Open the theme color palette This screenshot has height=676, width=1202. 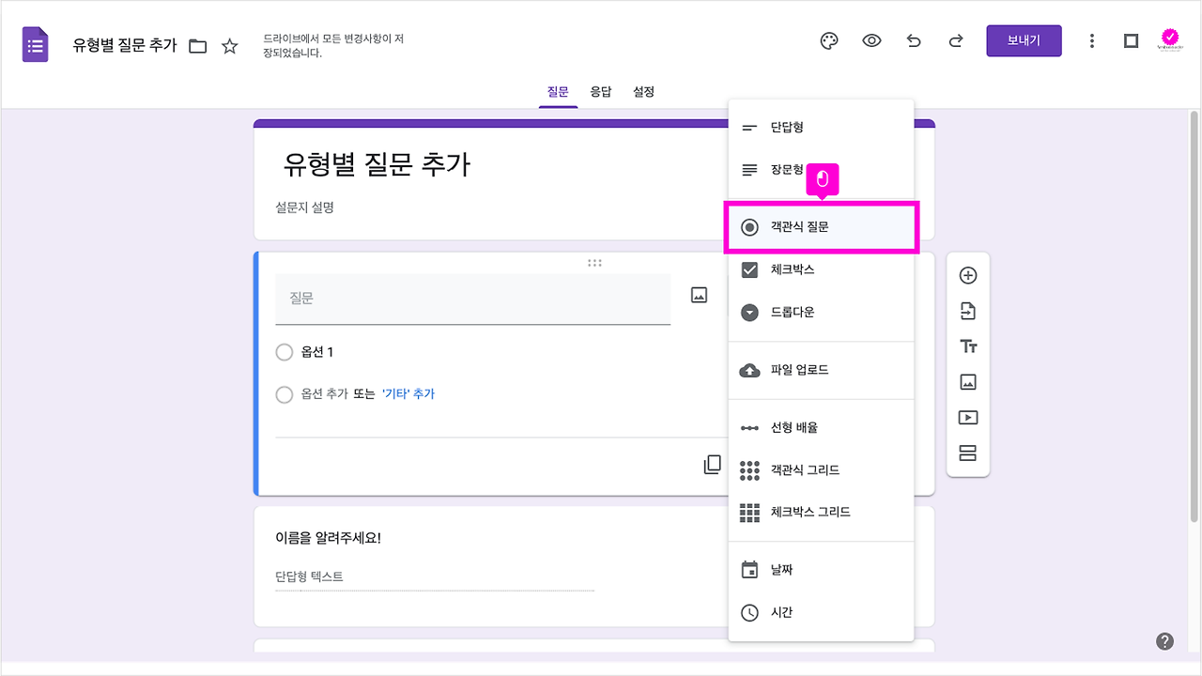pyautogui.click(x=827, y=40)
